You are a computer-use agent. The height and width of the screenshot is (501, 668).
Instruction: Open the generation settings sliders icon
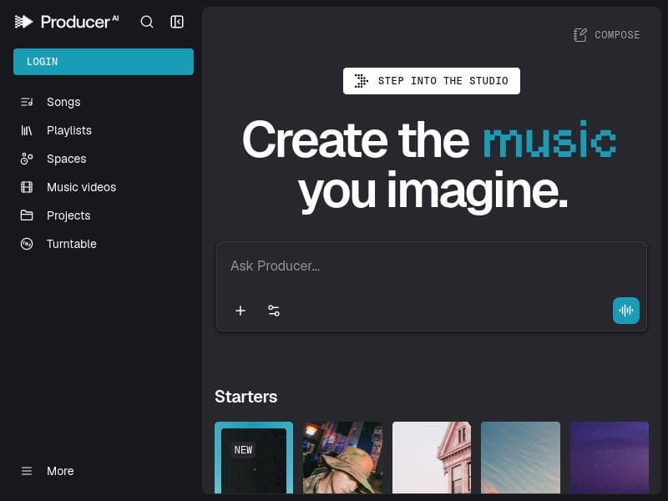pos(274,310)
